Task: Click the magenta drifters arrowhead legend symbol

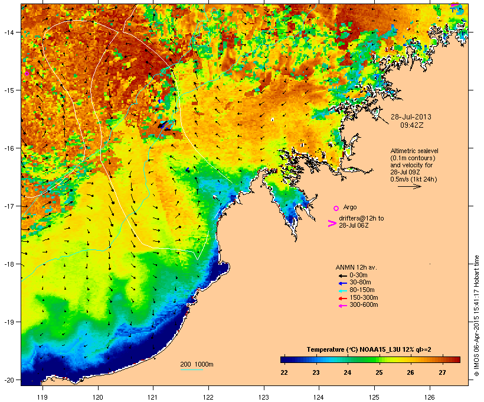Action: point(332,223)
